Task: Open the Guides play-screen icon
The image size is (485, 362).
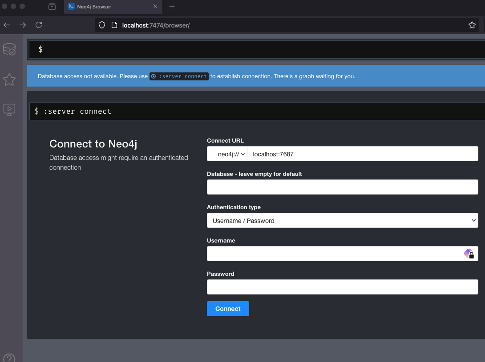Action: [x=9, y=109]
